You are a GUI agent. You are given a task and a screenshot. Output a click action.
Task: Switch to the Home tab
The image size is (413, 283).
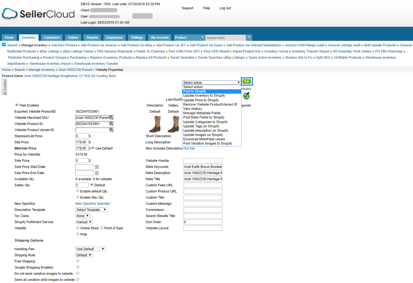9,37
